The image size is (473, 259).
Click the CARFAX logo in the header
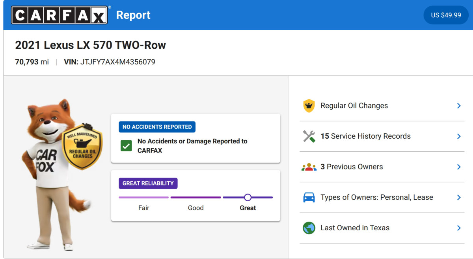click(x=60, y=15)
